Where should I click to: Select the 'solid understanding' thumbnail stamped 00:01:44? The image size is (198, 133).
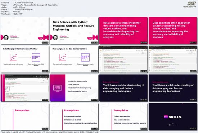[173, 88]
